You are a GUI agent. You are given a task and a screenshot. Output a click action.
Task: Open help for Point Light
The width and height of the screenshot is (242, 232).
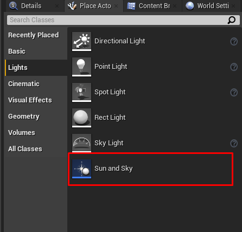234,67
